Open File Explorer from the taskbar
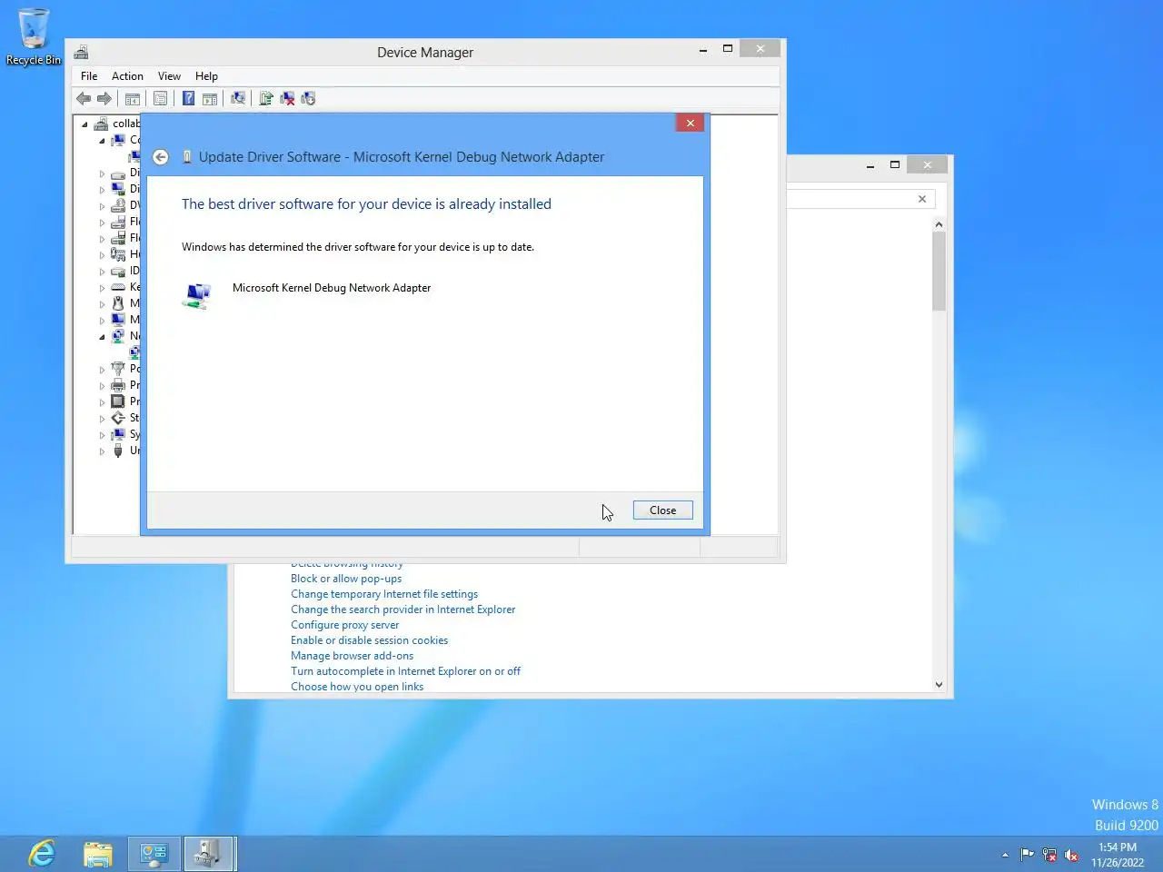 98,854
